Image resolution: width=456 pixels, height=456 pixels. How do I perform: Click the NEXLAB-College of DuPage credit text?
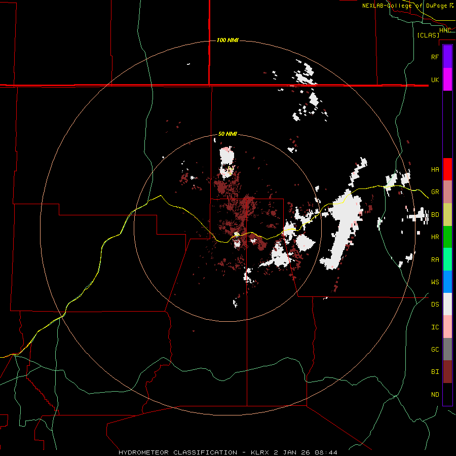[407, 6]
